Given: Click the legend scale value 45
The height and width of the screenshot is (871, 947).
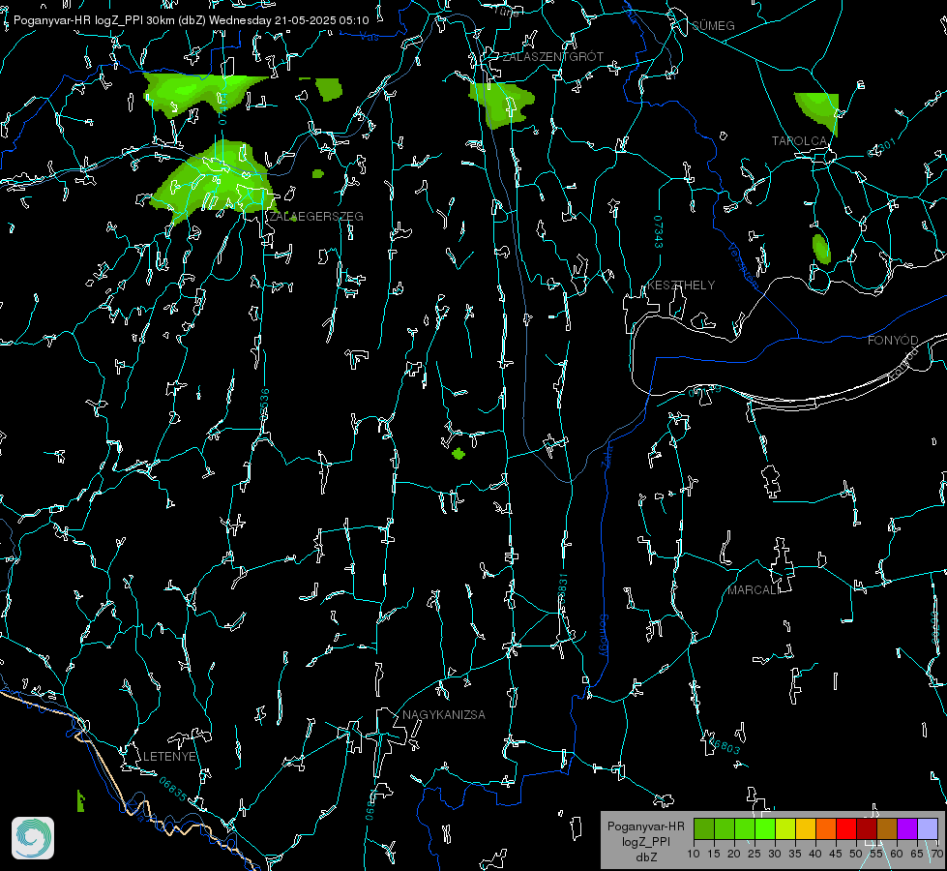Looking at the screenshot, I should click(835, 854).
